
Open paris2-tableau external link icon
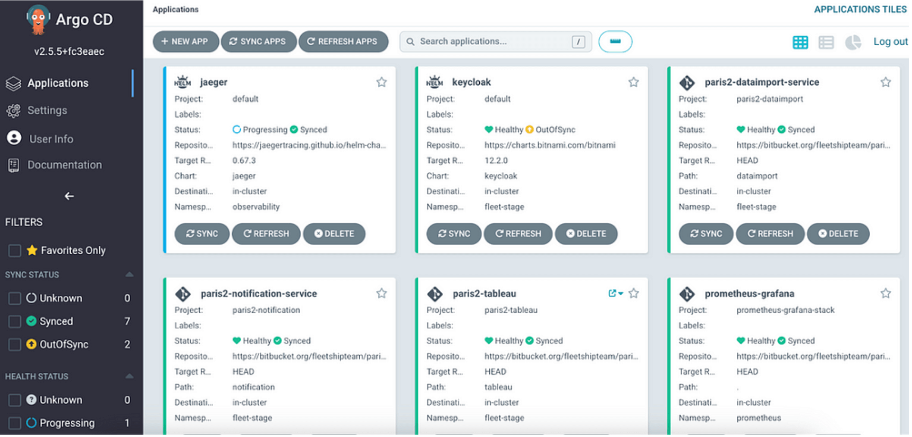[612, 293]
